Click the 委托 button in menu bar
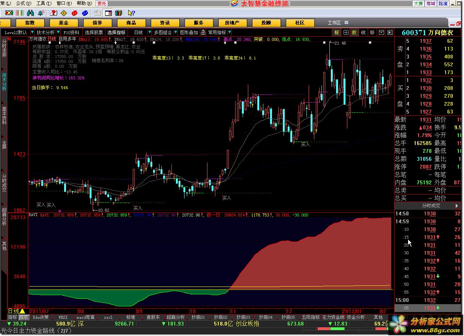 pos(102,3)
